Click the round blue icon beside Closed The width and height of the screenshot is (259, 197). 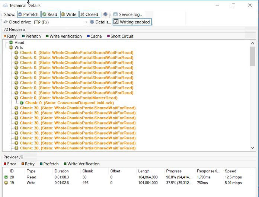(x=105, y=15)
